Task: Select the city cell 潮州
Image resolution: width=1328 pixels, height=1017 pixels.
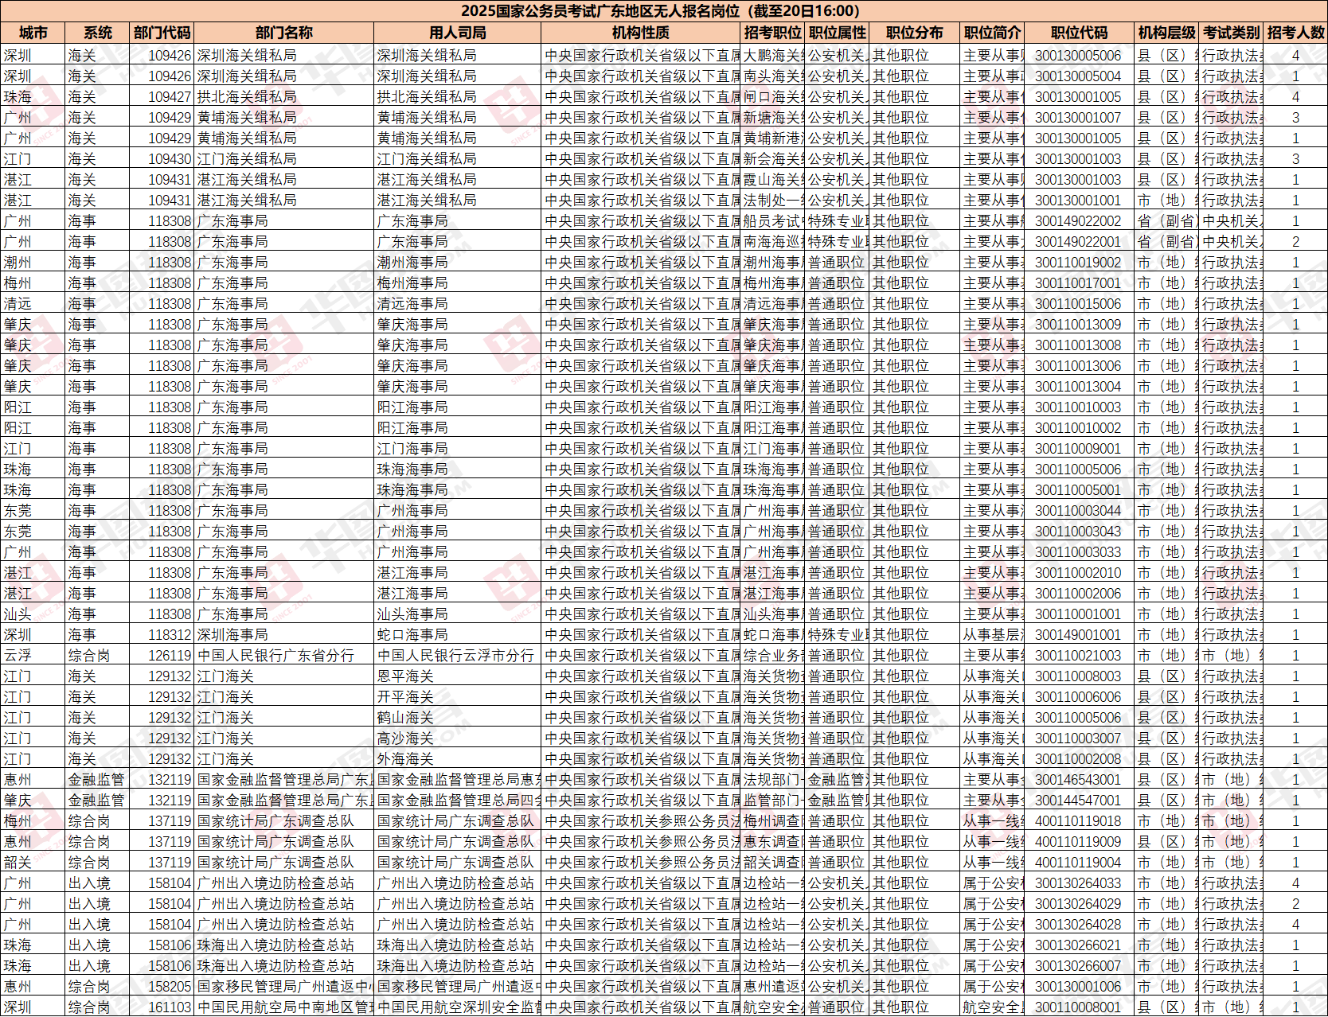Action: click(x=33, y=263)
